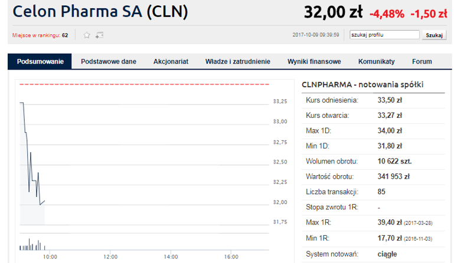Go to the Wyniki finansowe tab
The width and height of the screenshot is (464, 263).
(314, 61)
